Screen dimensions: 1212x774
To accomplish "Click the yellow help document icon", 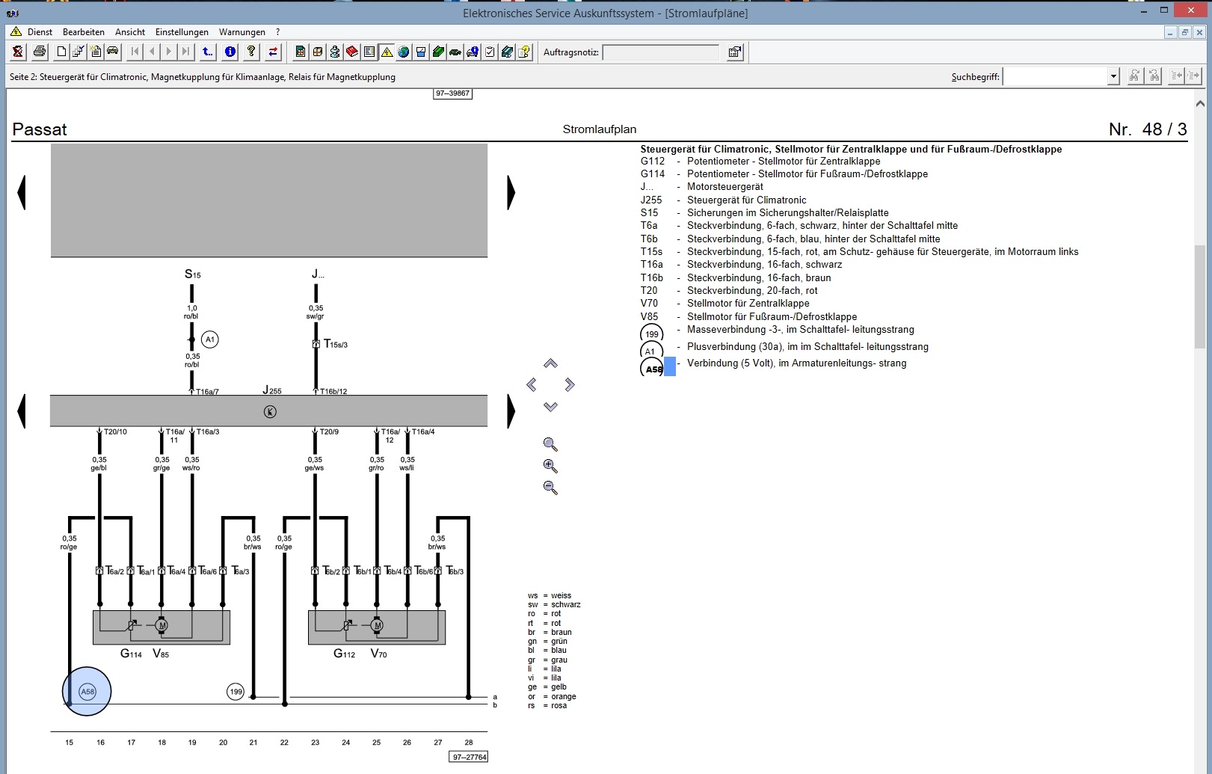I will tap(524, 52).
